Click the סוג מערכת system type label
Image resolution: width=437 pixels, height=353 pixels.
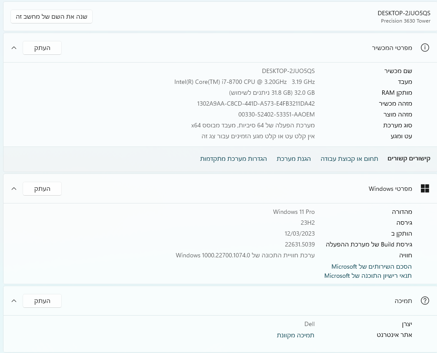(397, 125)
